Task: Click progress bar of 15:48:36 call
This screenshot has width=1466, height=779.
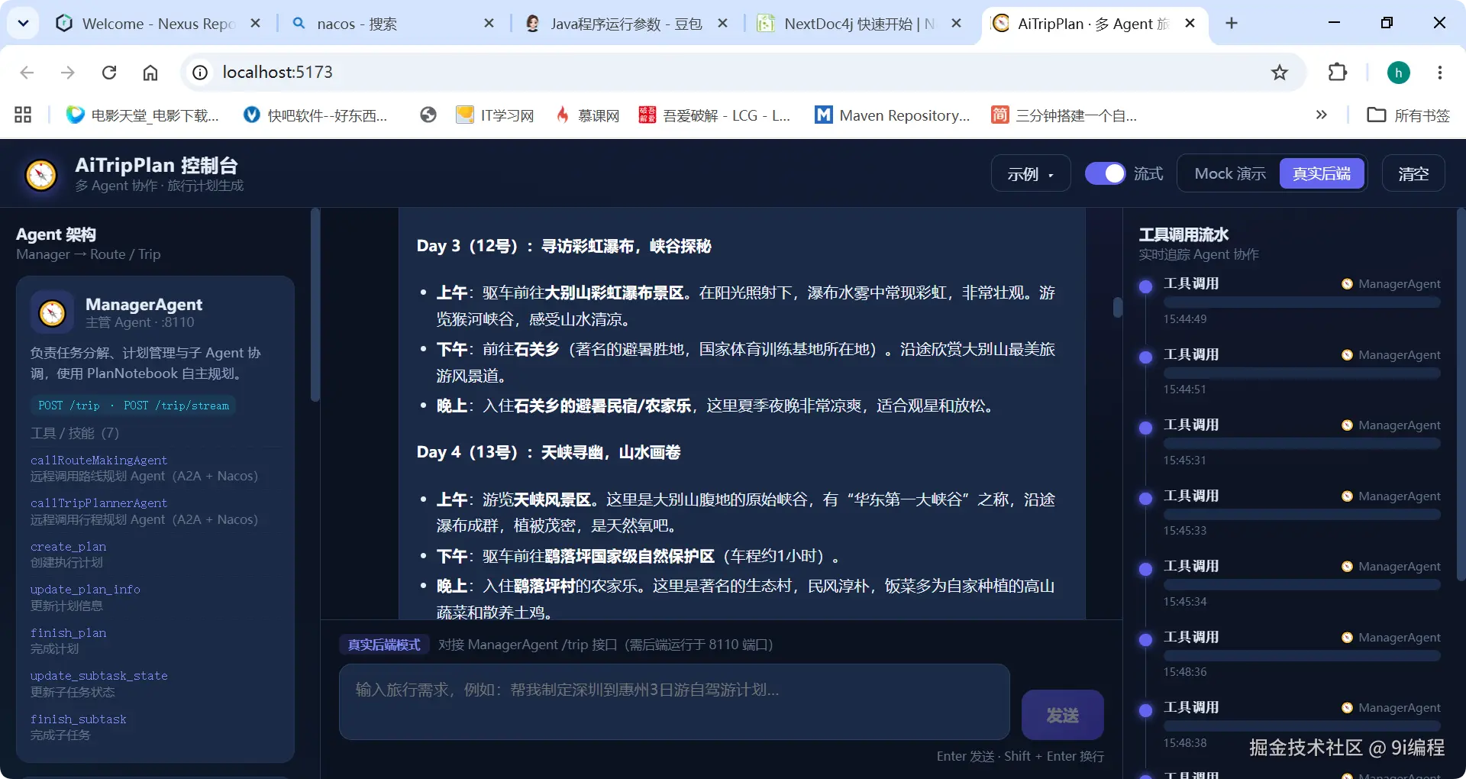Action: 1302,656
